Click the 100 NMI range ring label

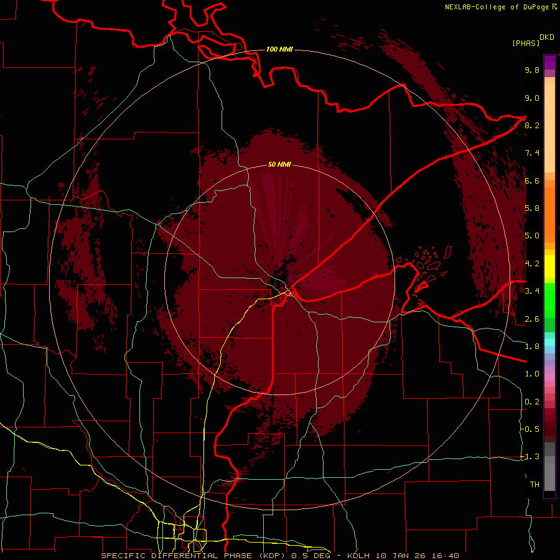279,49
